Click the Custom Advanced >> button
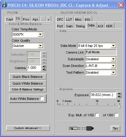The width and height of the screenshot is (126, 137). [28, 128]
